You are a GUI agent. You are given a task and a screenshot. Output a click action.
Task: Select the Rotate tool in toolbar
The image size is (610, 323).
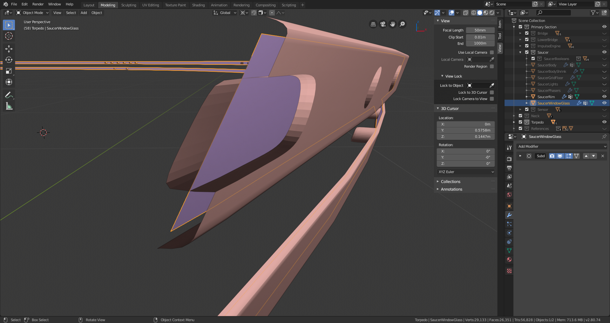click(9, 60)
